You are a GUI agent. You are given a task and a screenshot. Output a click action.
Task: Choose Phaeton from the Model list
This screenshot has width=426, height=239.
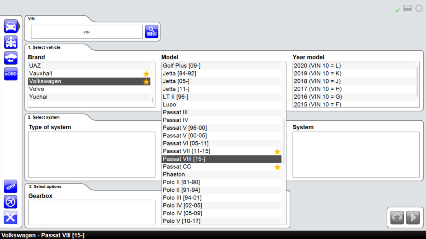click(x=174, y=174)
